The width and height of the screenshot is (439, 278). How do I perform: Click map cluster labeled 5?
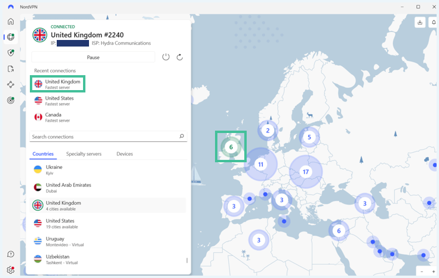coord(309,137)
